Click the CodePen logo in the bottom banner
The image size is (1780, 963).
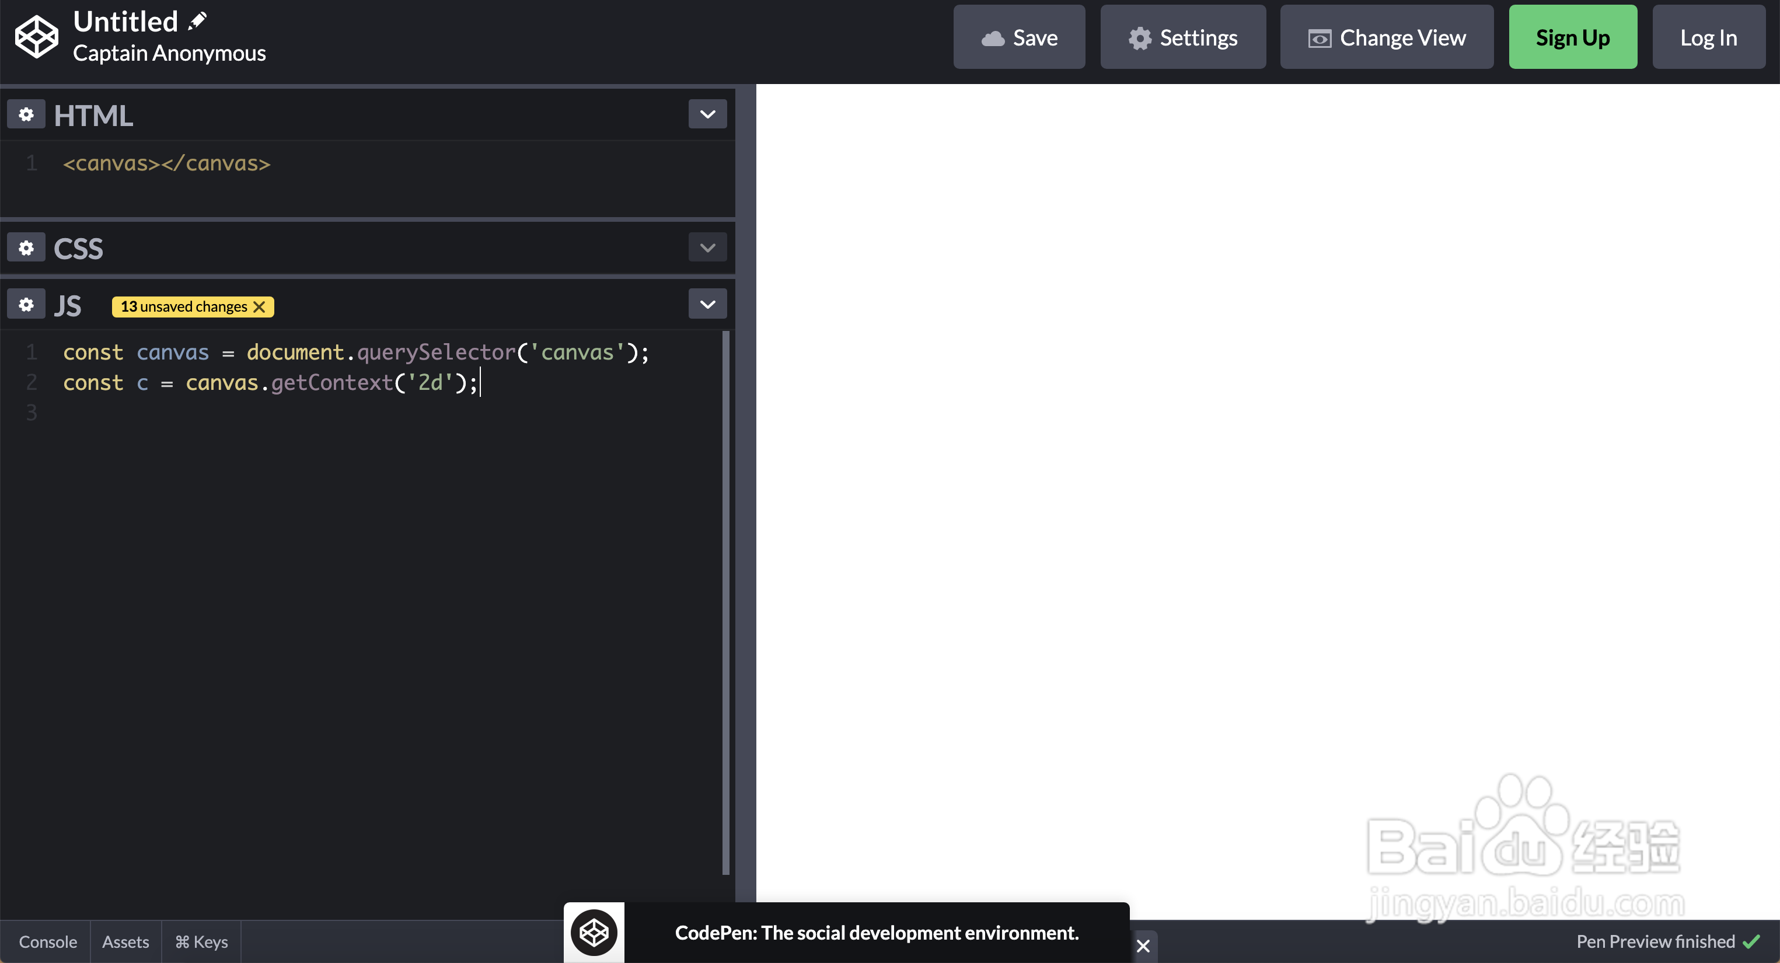tap(594, 933)
